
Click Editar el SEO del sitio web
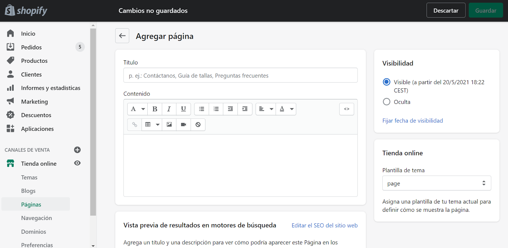click(x=324, y=225)
